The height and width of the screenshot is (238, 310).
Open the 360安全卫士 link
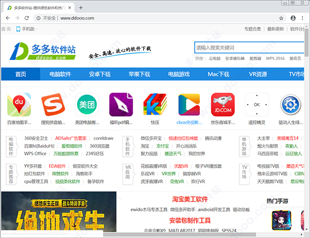click(36, 138)
